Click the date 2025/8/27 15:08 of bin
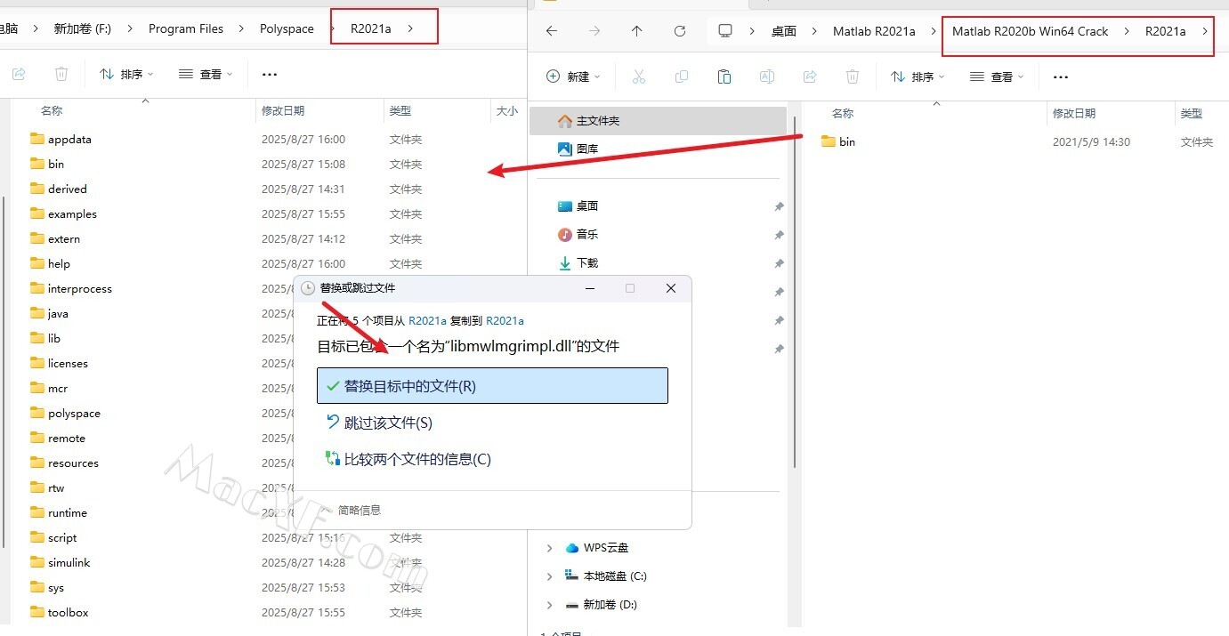The image size is (1229, 636). [303, 164]
